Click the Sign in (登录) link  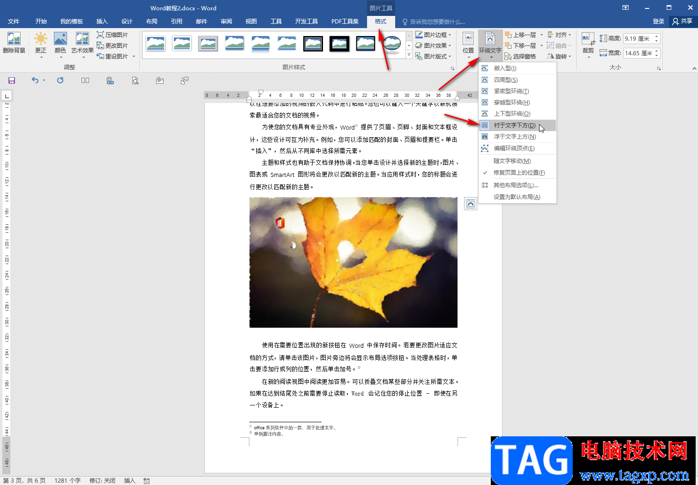click(659, 22)
